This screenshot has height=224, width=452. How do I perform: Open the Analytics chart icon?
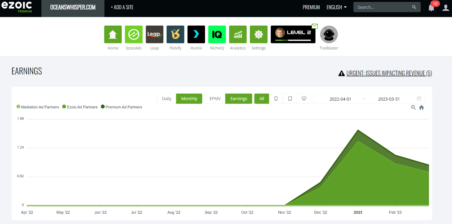coord(238,34)
